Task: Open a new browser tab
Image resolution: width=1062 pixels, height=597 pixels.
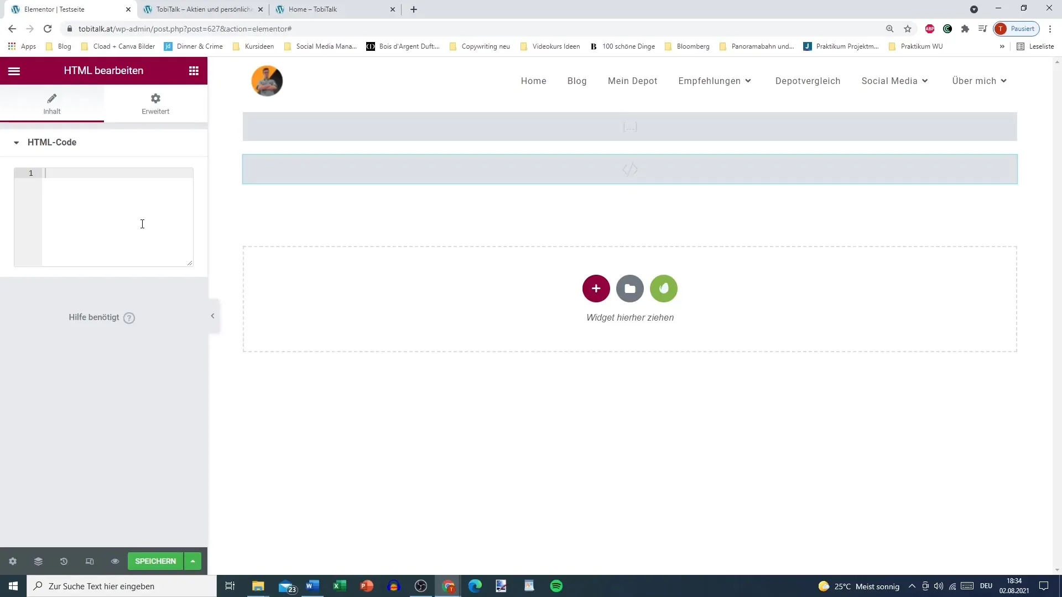Action: tap(414, 9)
